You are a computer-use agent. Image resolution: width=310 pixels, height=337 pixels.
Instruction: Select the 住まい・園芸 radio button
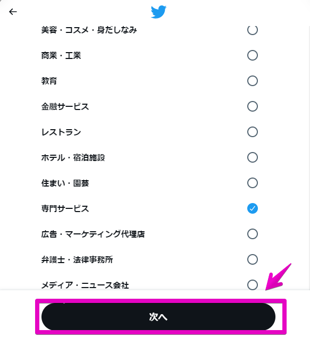point(253,183)
